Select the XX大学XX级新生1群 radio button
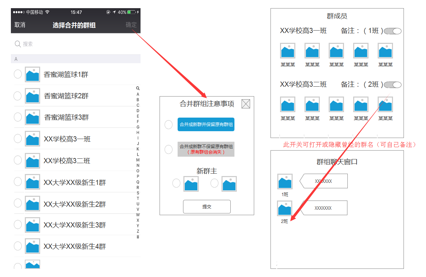 pos(18,182)
